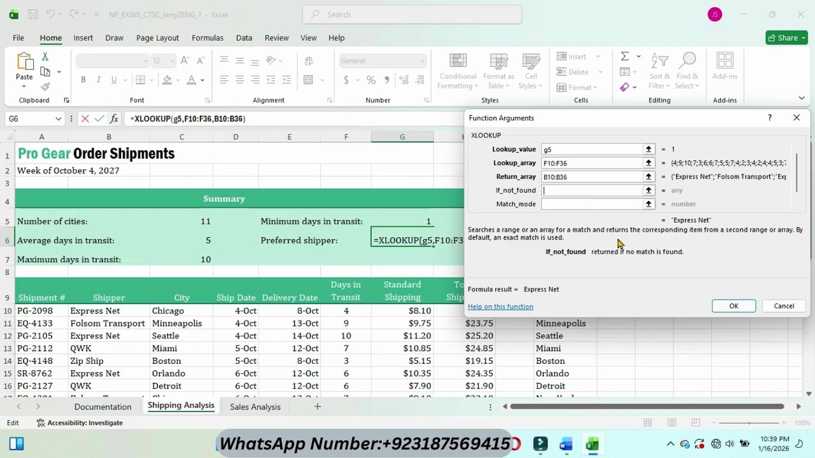Click the Format Painter brush icon
This screenshot has width=815, height=458.
45,87
